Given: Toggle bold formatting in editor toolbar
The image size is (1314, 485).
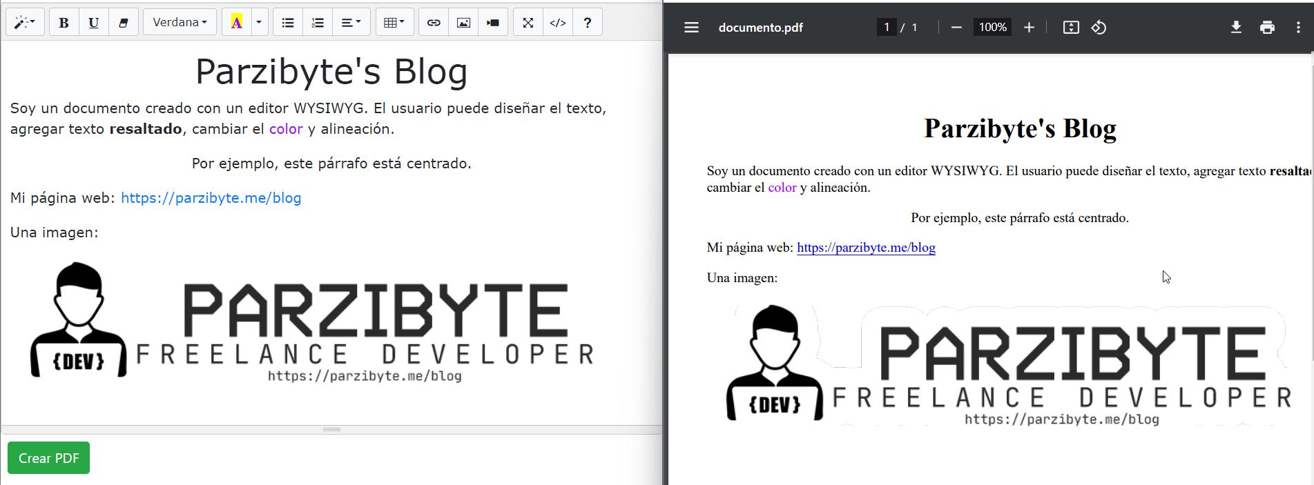Looking at the screenshot, I should click(x=64, y=23).
